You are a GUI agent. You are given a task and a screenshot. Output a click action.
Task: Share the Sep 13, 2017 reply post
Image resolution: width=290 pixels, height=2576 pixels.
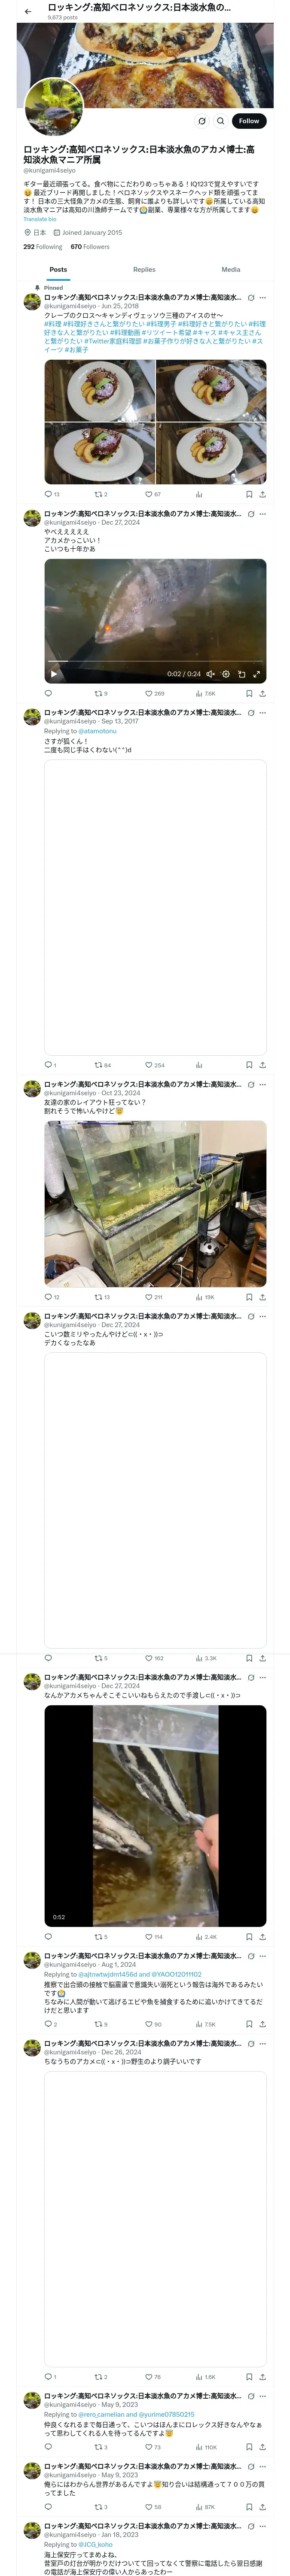(262, 1065)
